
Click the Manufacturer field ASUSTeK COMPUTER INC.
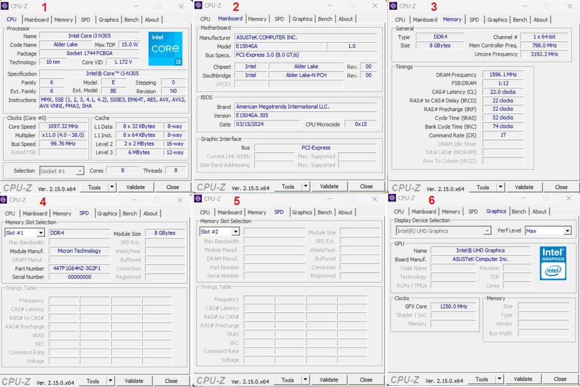306,37
